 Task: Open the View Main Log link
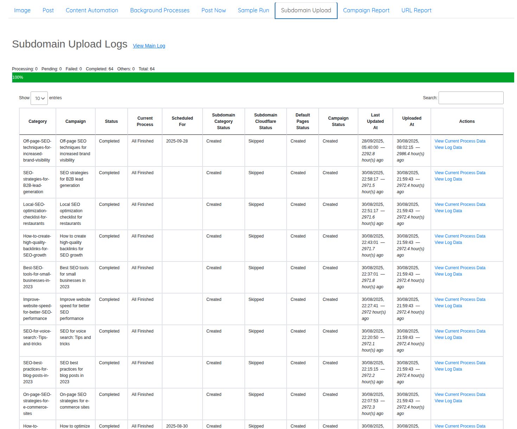[149, 46]
